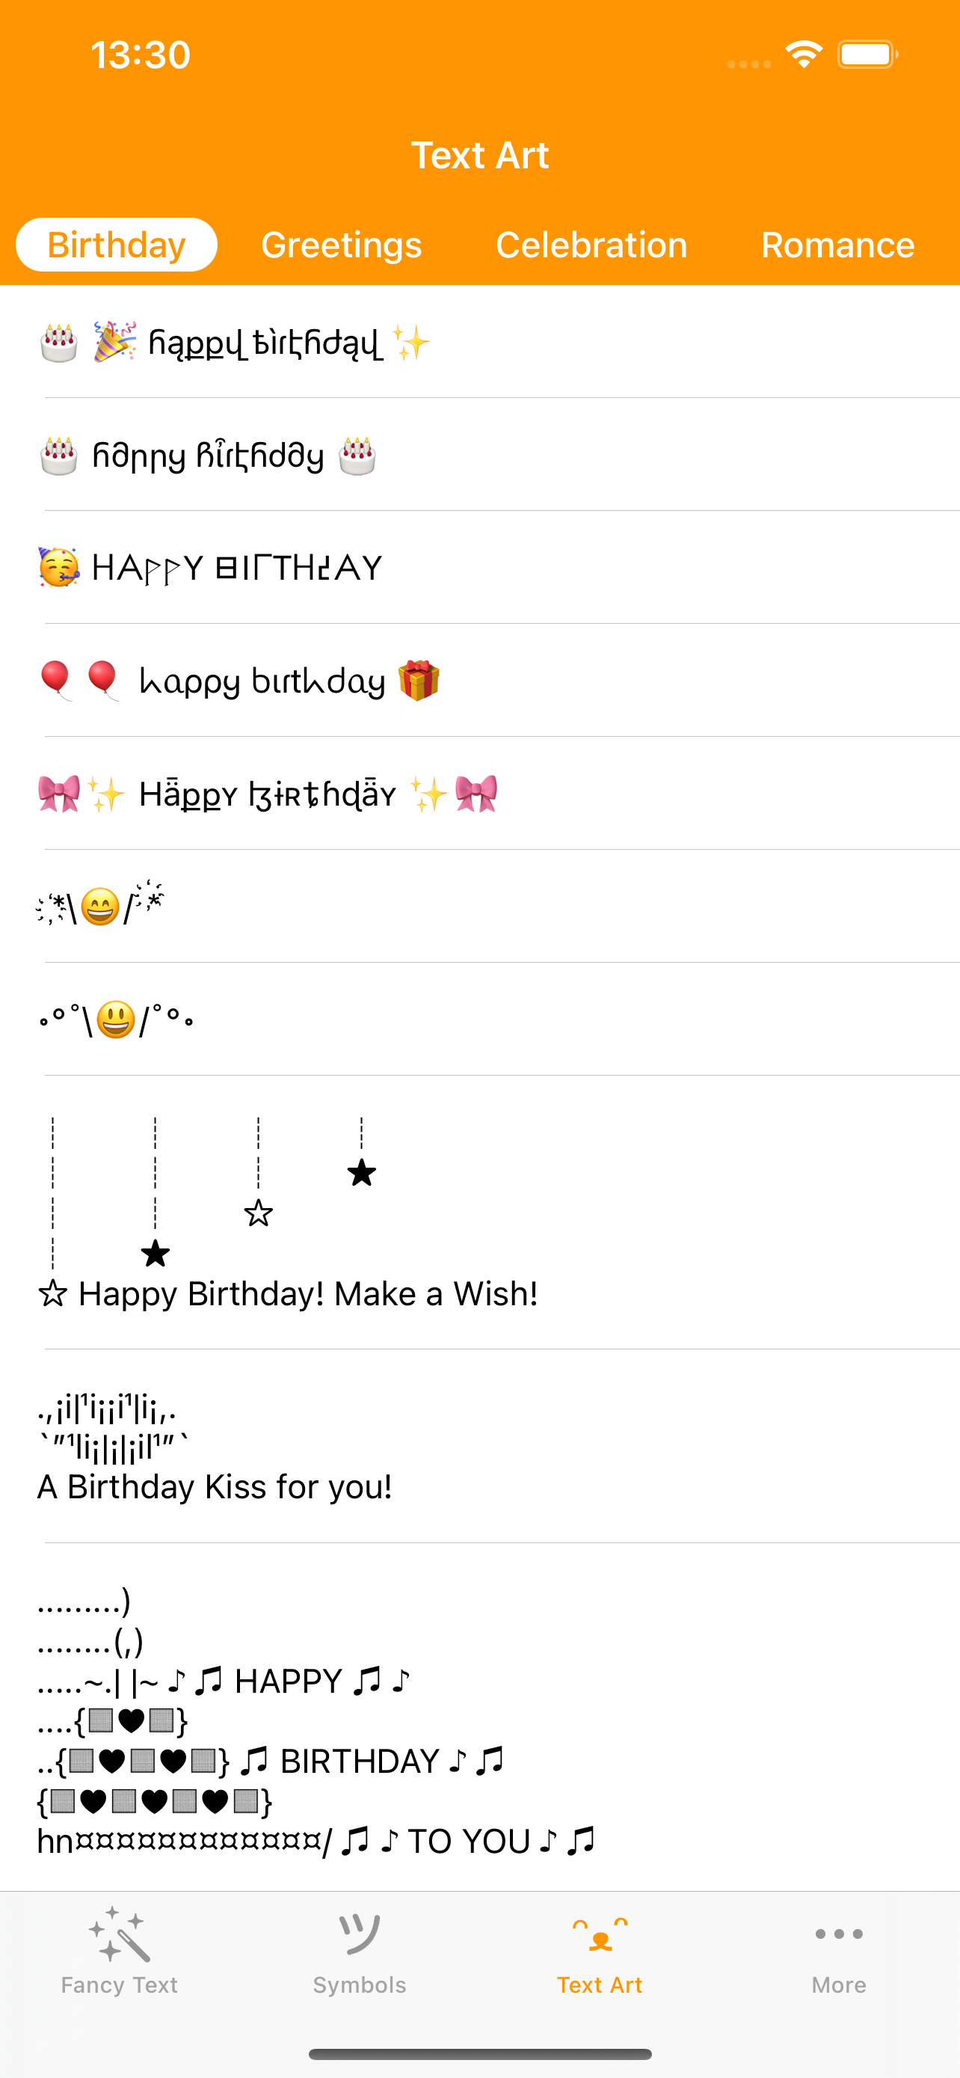960x2078 pixels.
Task: Select the Birthday category tab
Action: (117, 245)
